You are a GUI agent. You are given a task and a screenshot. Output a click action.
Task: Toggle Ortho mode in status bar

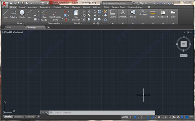click(x=131, y=117)
